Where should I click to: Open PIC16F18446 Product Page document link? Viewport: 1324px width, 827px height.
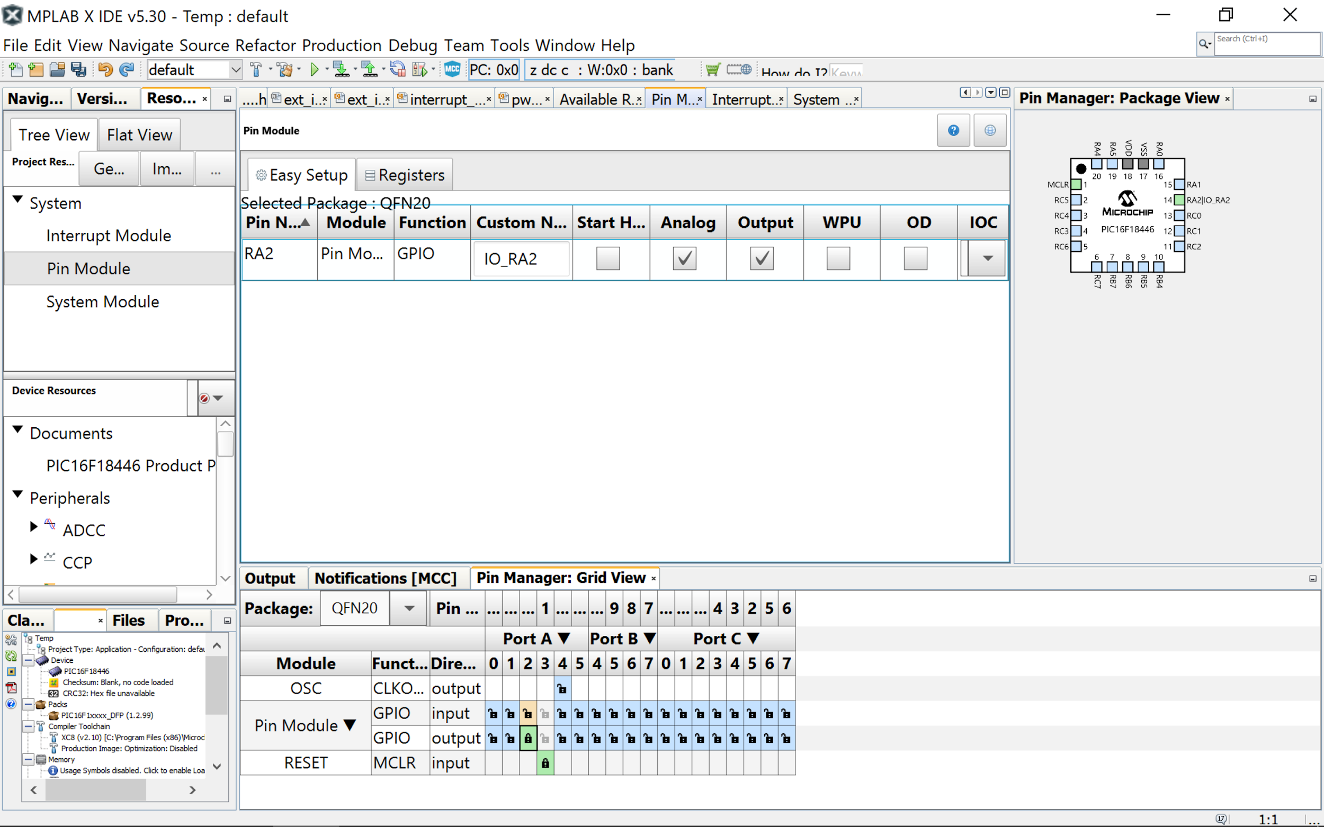(x=131, y=466)
